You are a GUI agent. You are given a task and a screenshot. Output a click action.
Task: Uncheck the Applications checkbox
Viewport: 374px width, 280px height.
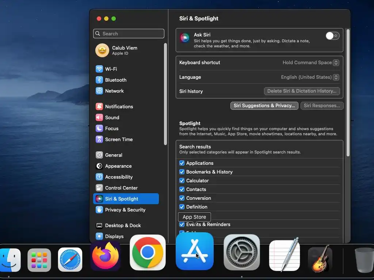click(182, 163)
